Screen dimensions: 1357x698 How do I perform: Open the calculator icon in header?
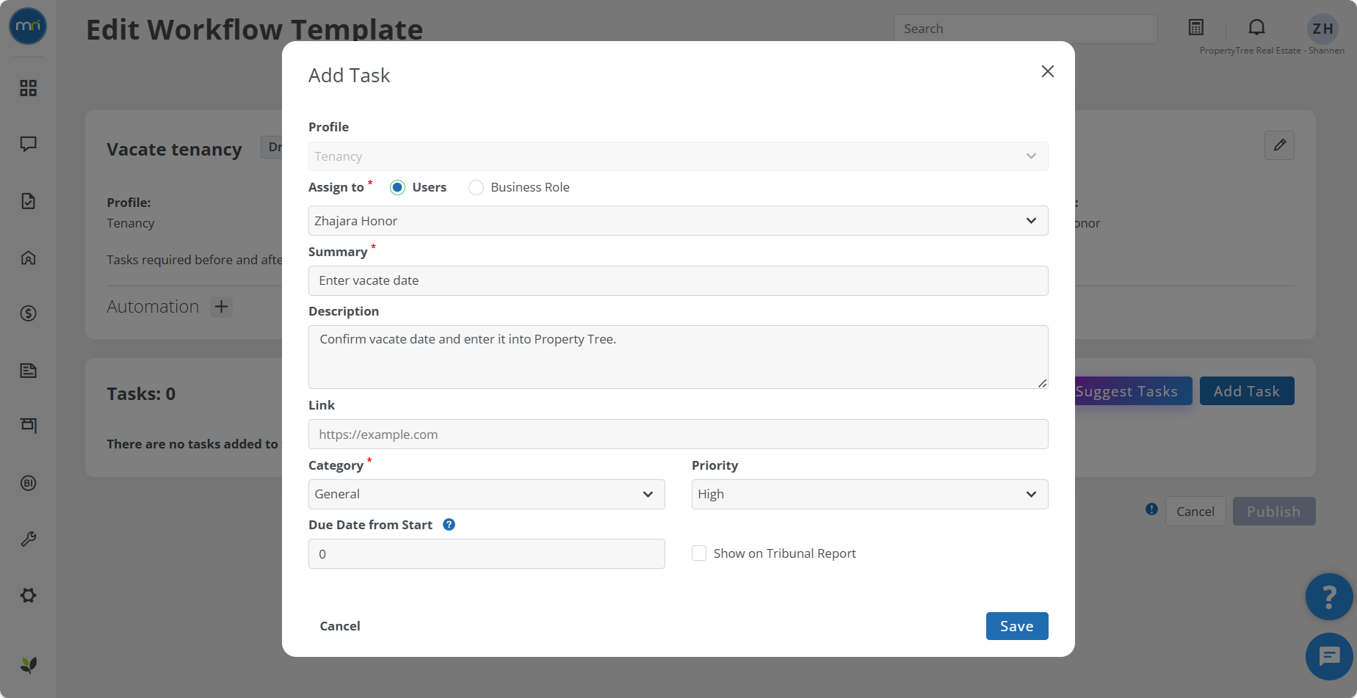(1196, 27)
